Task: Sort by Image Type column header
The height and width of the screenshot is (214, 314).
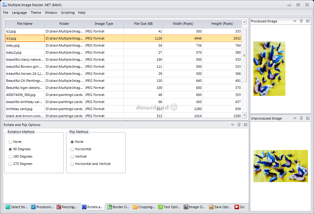Action: click(104, 24)
